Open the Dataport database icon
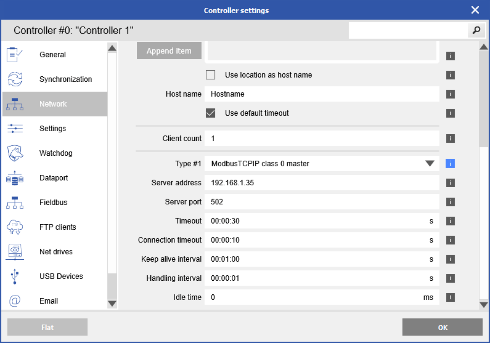 [x=14, y=178]
